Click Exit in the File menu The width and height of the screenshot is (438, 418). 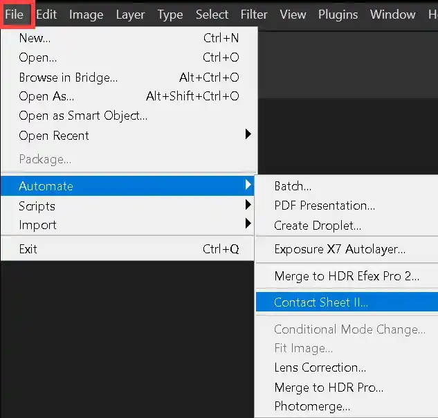click(28, 249)
